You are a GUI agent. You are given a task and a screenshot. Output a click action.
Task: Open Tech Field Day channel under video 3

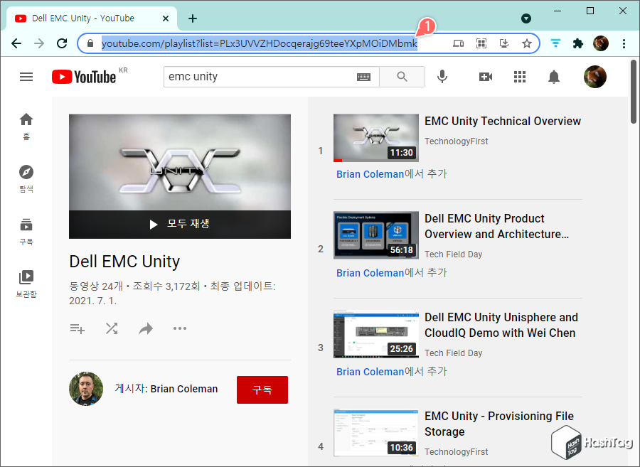point(453,353)
